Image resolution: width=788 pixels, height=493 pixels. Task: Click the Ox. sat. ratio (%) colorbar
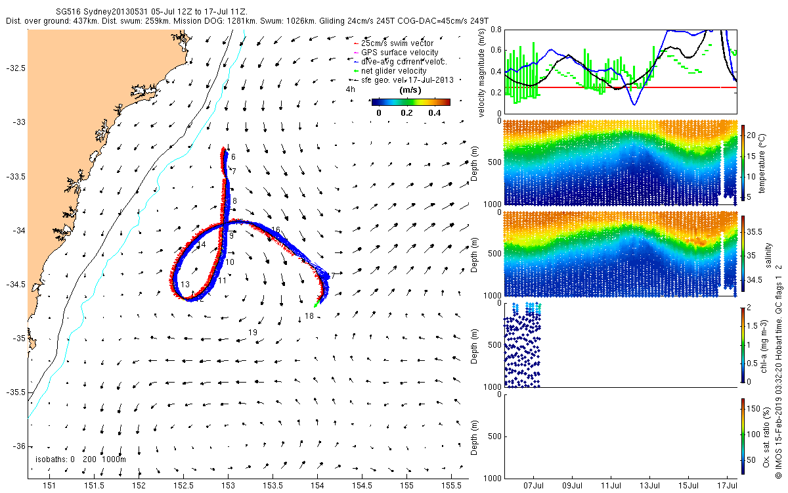743,435
